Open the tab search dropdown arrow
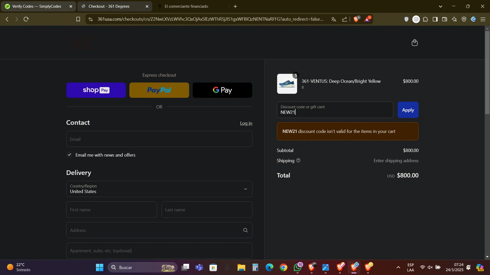This screenshot has width=490, height=275. pyautogui.click(x=440, y=7)
